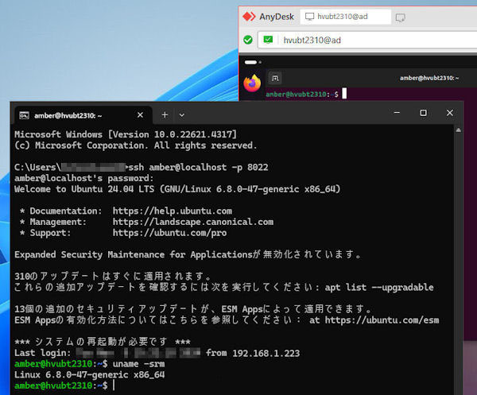Select the hvubt2310@ad session tab in AnyDesk
This screenshot has width=477, height=395.
tap(345, 17)
